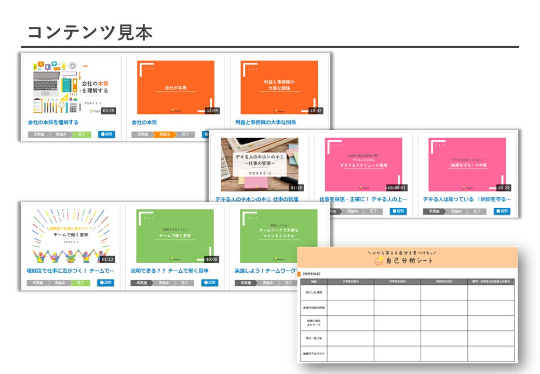Open the デキる人のキホンのキ① quest thumbnail
Viewport: 540px width, 374px height.
(260, 165)
